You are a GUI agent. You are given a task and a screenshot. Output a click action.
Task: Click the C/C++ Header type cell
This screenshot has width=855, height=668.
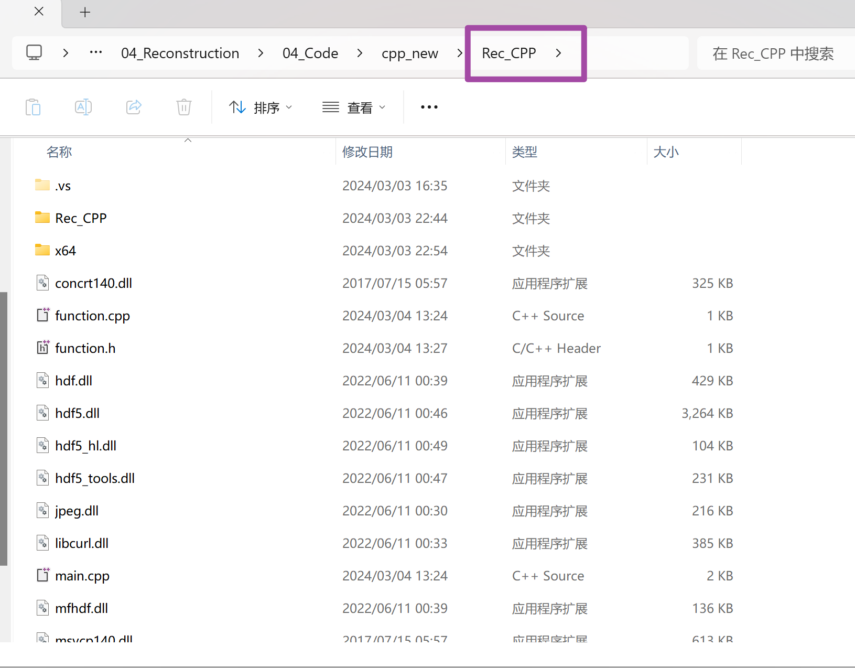556,348
